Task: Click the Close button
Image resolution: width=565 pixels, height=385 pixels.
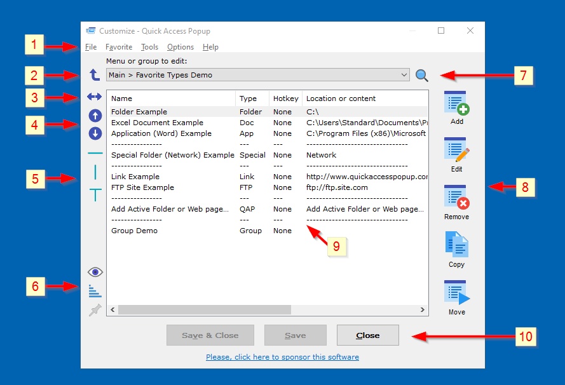Action: (x=367, y=335)
